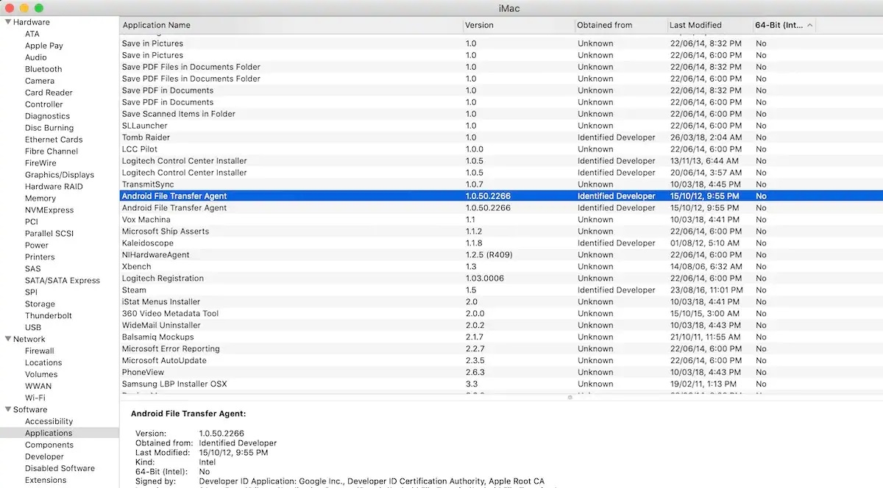This screenshot has height=488, width=883.
Task: Sort list by Obtained from column
Action: [621, 25]
